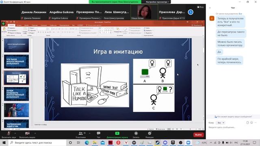Click the chat message input field

(x=232, y=127)
